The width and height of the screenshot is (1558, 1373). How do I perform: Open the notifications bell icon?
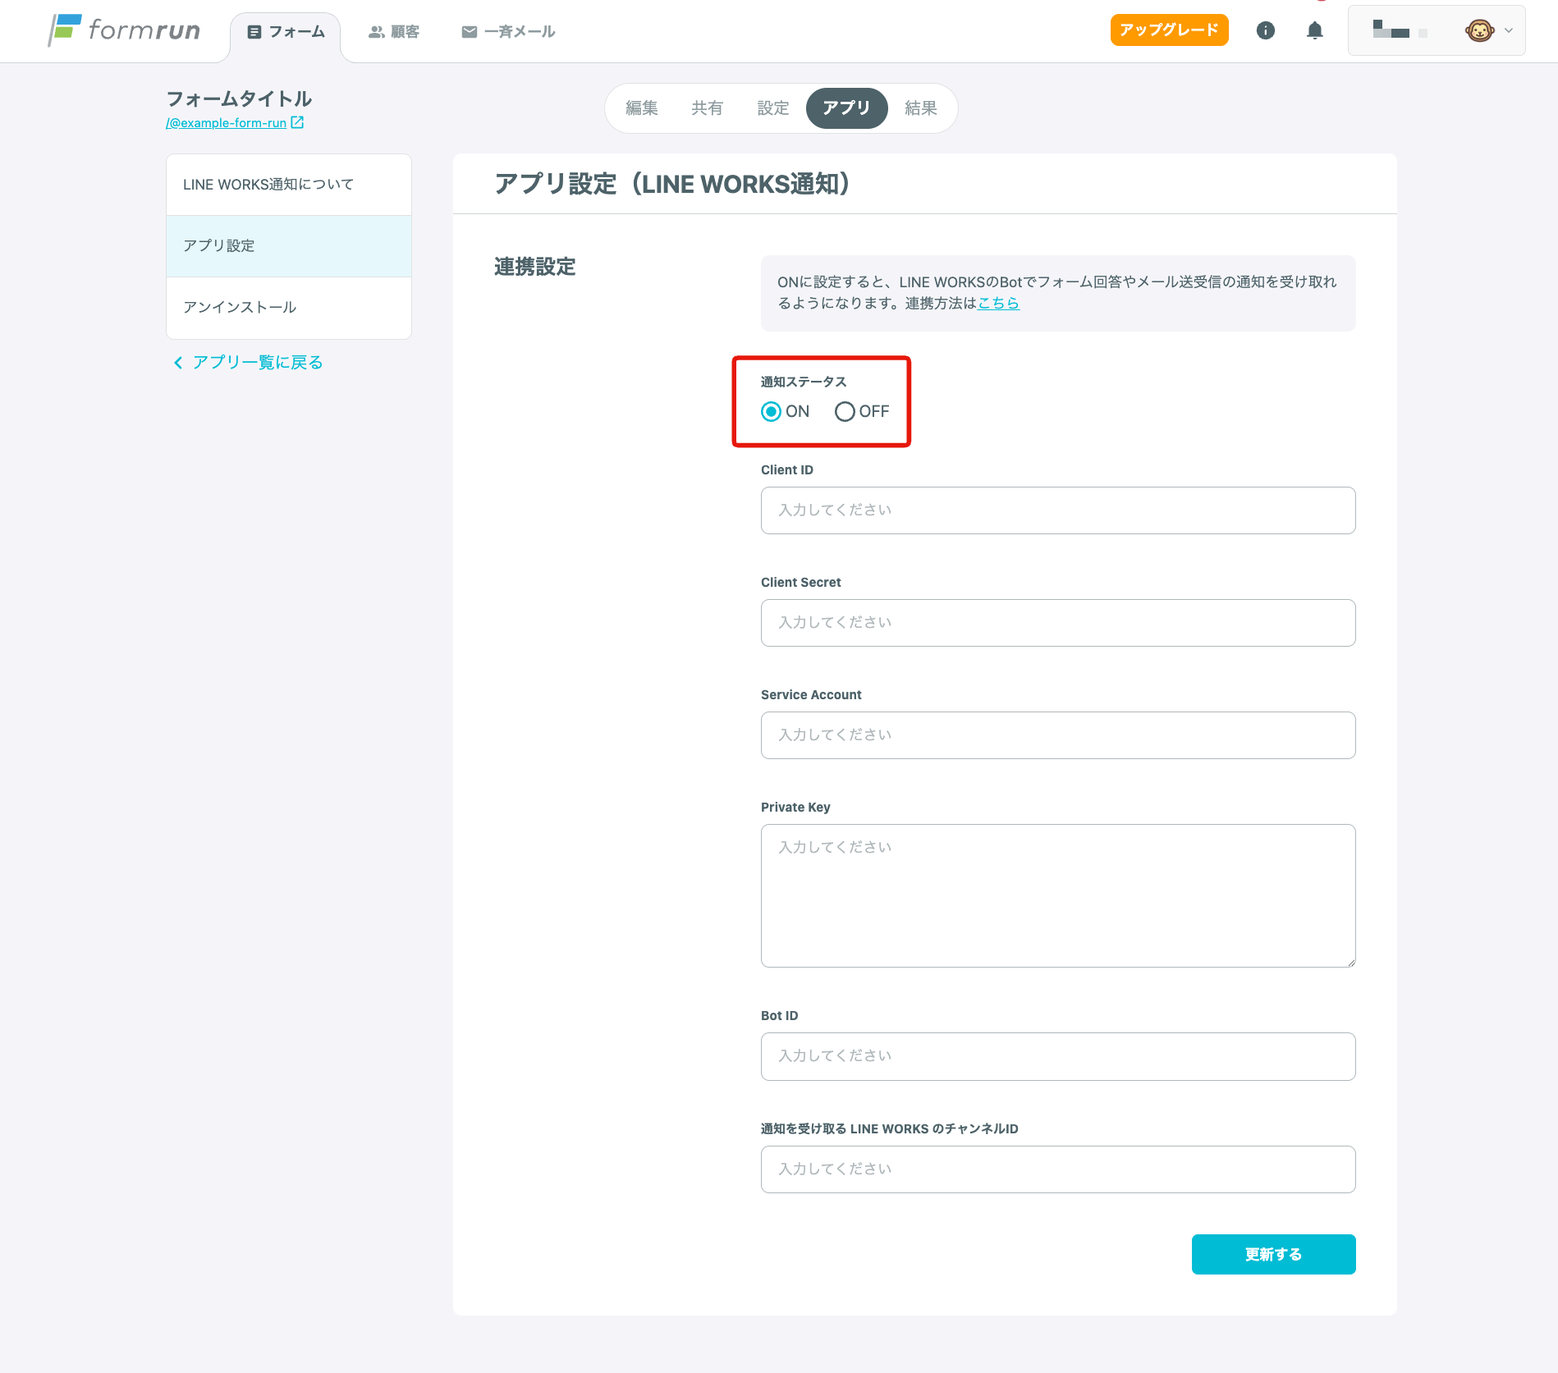coord(1314,30)
